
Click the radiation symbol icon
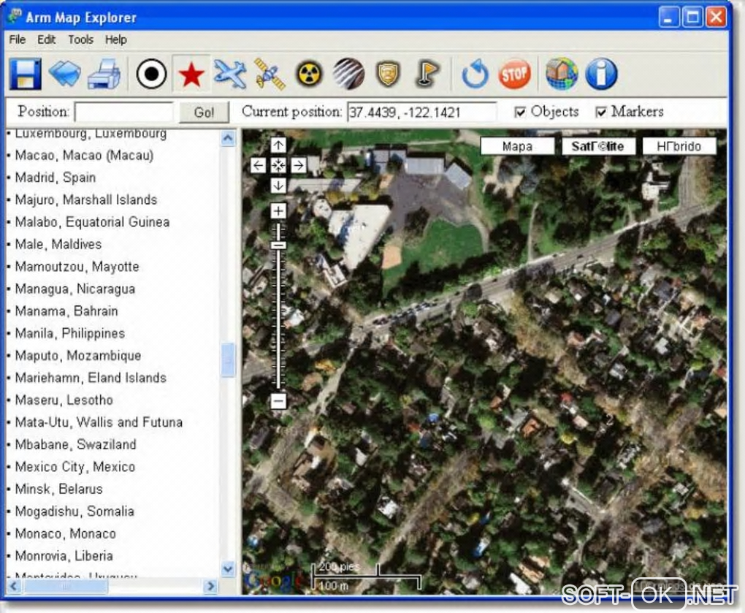[x=309, y=75]
